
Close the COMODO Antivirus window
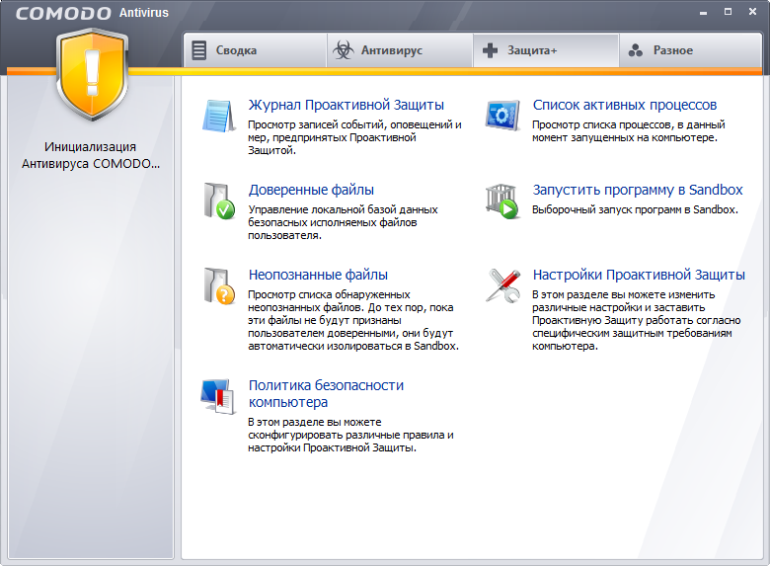(752, 12)
